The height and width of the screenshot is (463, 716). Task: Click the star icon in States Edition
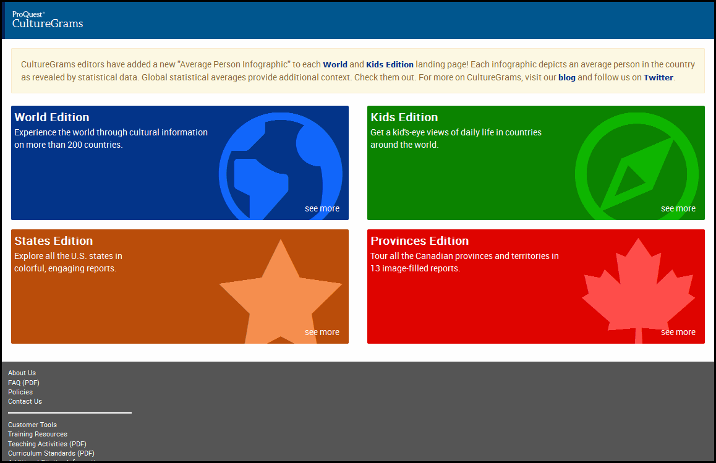pos(280,291)
